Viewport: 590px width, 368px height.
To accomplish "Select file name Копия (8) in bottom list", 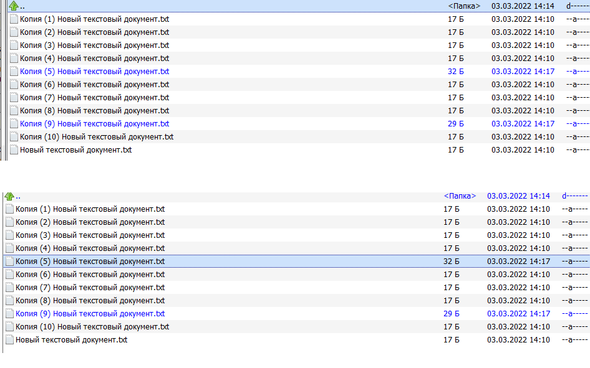I will click(90, 301).
